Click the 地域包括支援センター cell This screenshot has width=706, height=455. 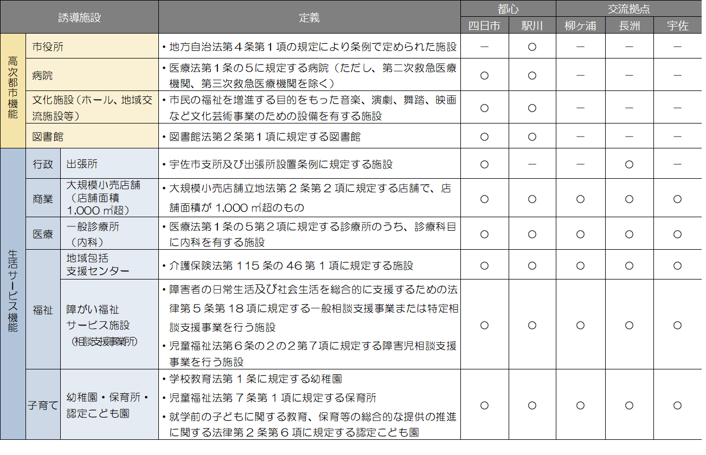110,265
